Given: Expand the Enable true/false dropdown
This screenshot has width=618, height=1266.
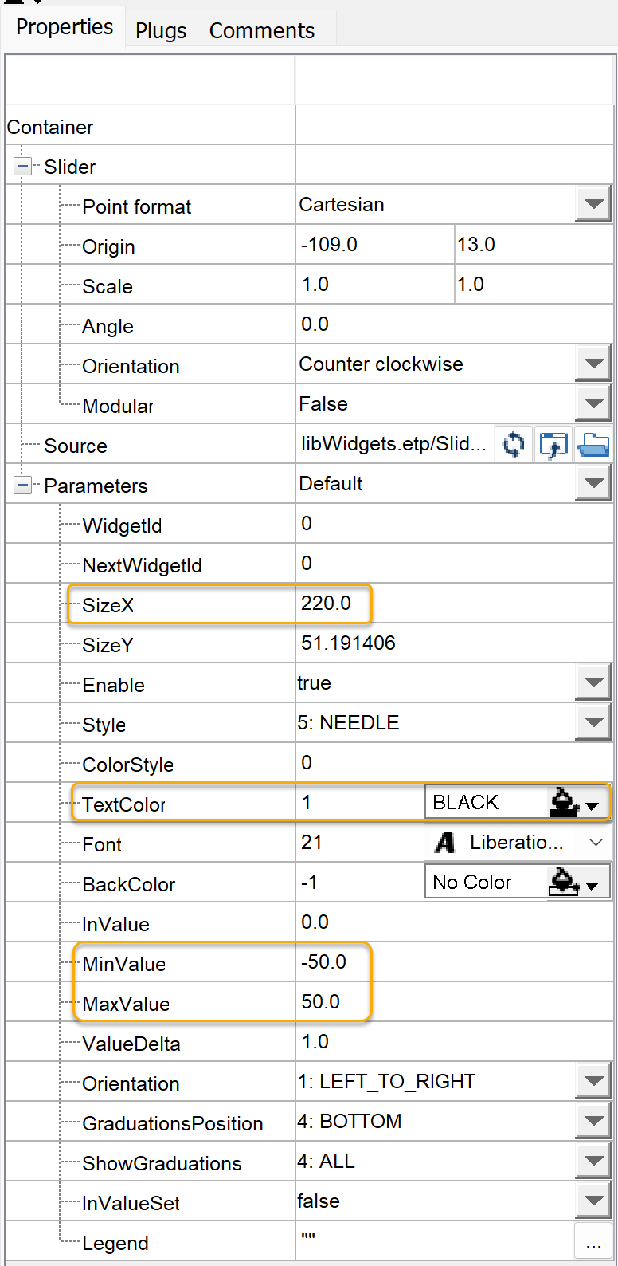Looking at the screenshot, I should [593, 683].
